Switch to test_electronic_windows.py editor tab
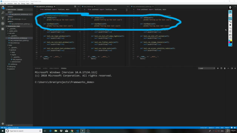Screen dimensions: 237x133 click(44, 7)
